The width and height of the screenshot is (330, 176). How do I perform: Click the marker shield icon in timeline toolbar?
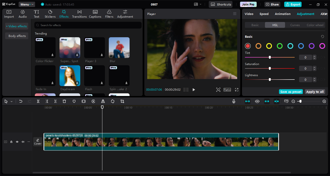(x=74, y=101)
